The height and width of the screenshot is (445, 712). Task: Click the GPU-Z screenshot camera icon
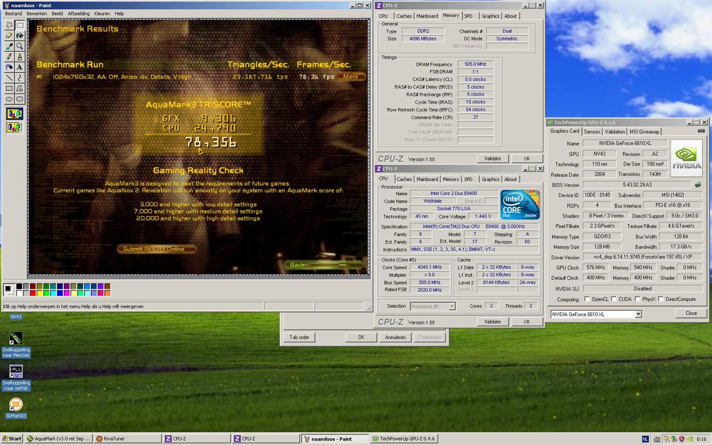coord(701,131)
